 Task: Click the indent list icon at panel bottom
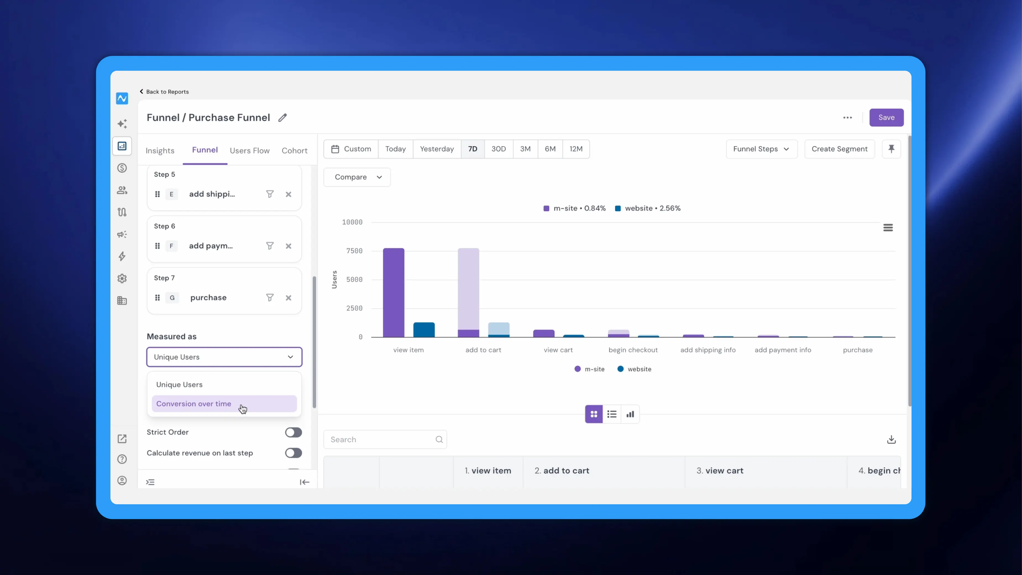[x=150, y=482]
